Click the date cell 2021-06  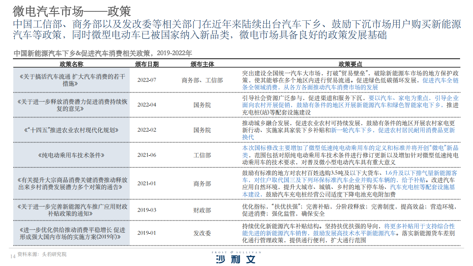pyautogui.click(x=147, y=155)
